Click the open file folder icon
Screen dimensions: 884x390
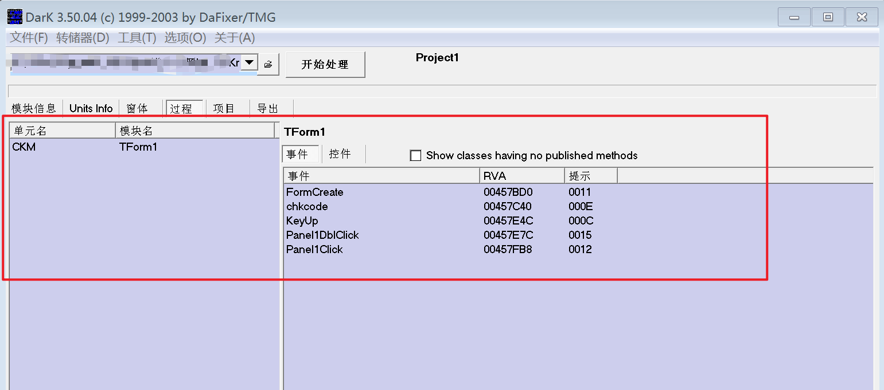268,64
